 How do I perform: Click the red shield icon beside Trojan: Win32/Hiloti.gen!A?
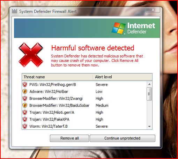(25, 112)
